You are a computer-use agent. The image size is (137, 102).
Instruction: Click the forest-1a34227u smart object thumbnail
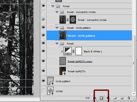coord(63,71)
